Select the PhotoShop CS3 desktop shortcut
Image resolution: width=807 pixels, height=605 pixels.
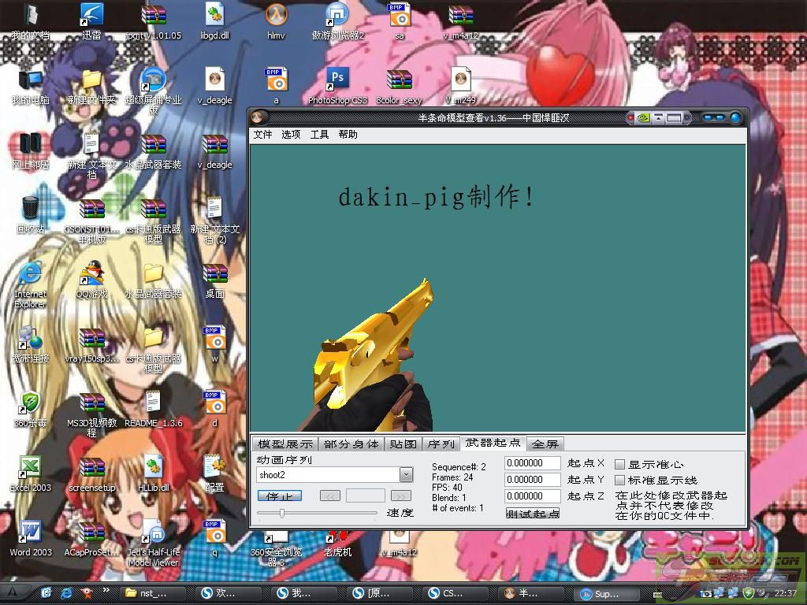click(x=337, y=86)
